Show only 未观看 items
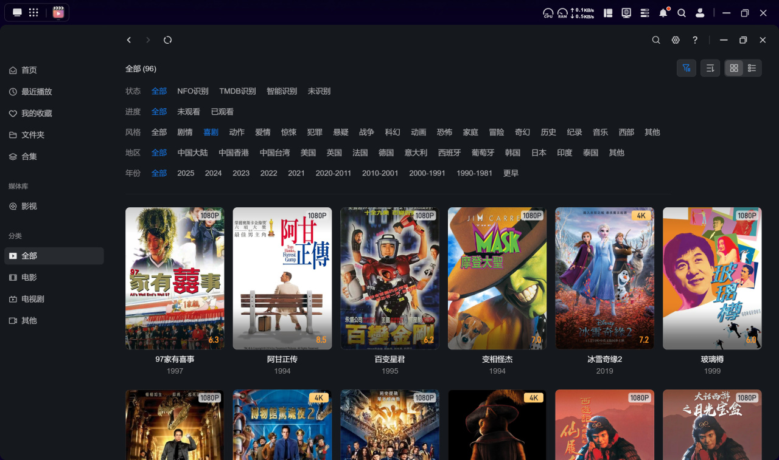779x460 pixels. point(189,112)
